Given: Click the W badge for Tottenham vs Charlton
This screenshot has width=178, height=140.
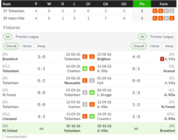Looking at the screenshot, I should 85,69.
